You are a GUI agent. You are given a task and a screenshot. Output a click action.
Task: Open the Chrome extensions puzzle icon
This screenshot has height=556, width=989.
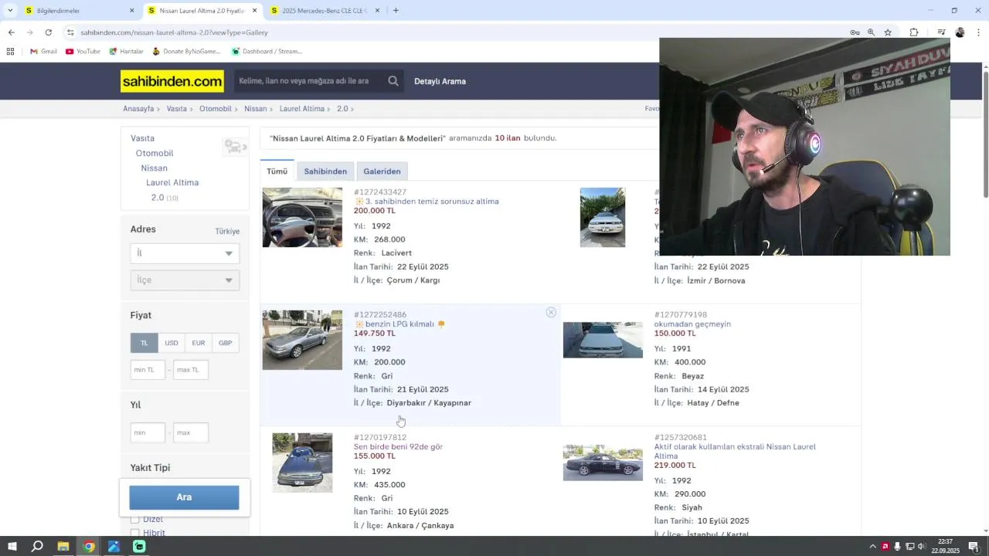(914, 32)
